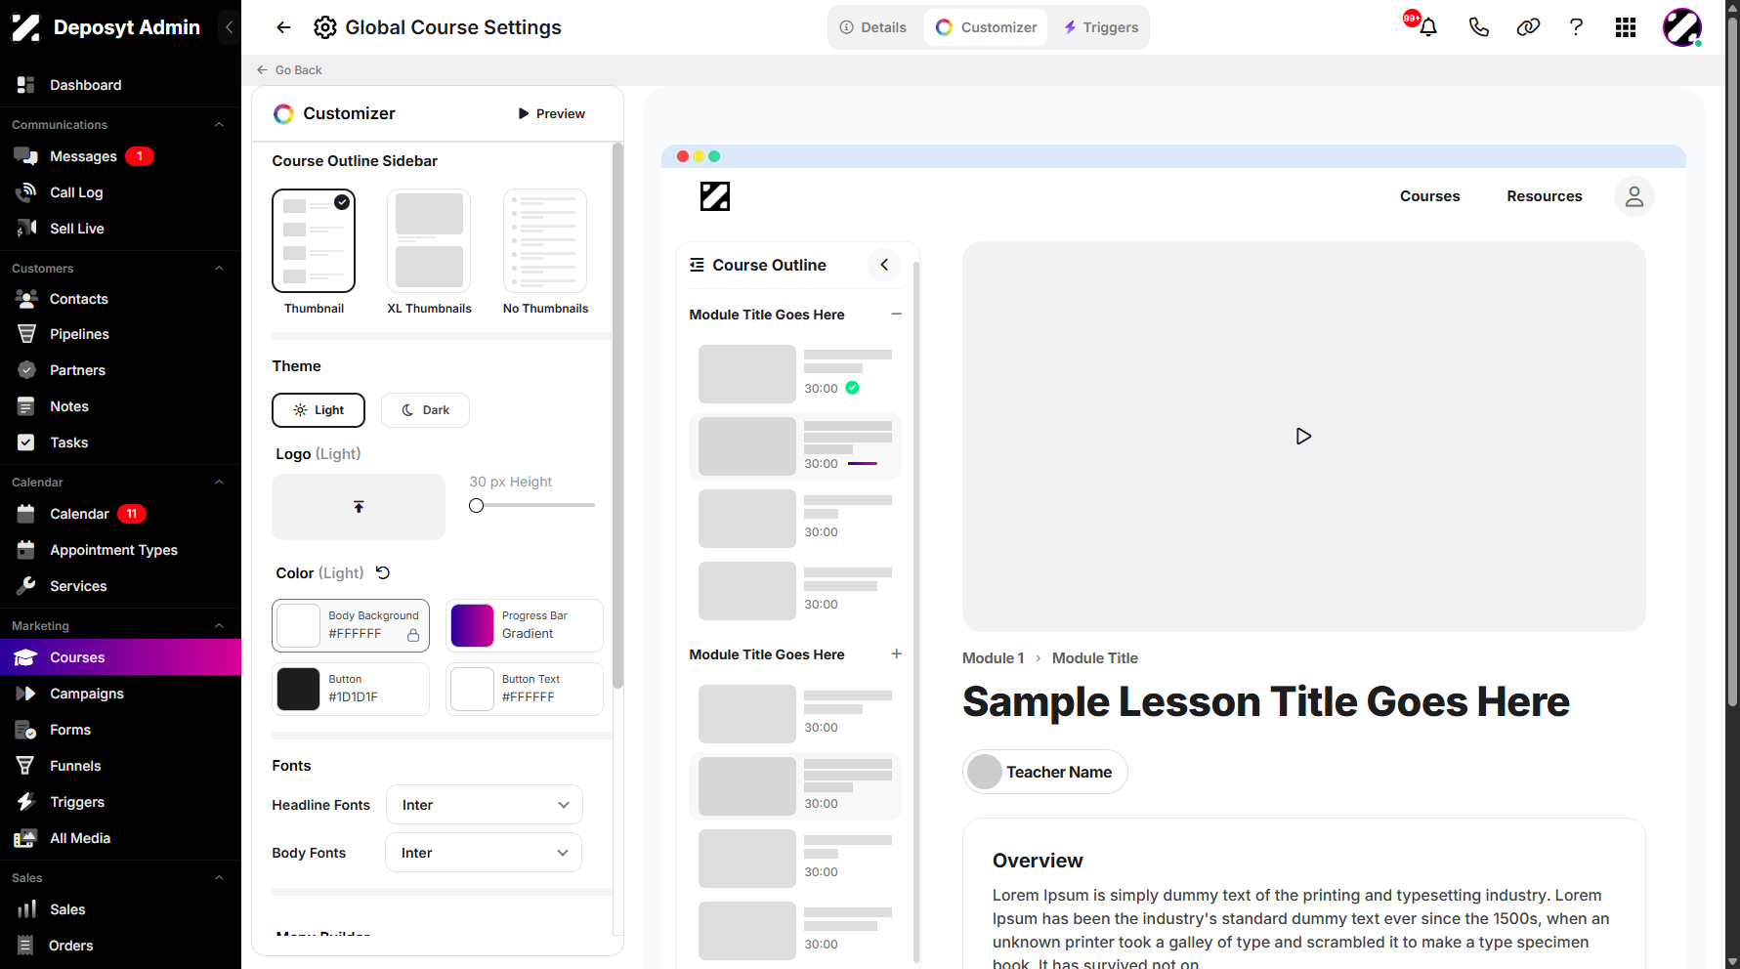
Task: Open the Body Fonts dropdown
Action: click(484, 853)
